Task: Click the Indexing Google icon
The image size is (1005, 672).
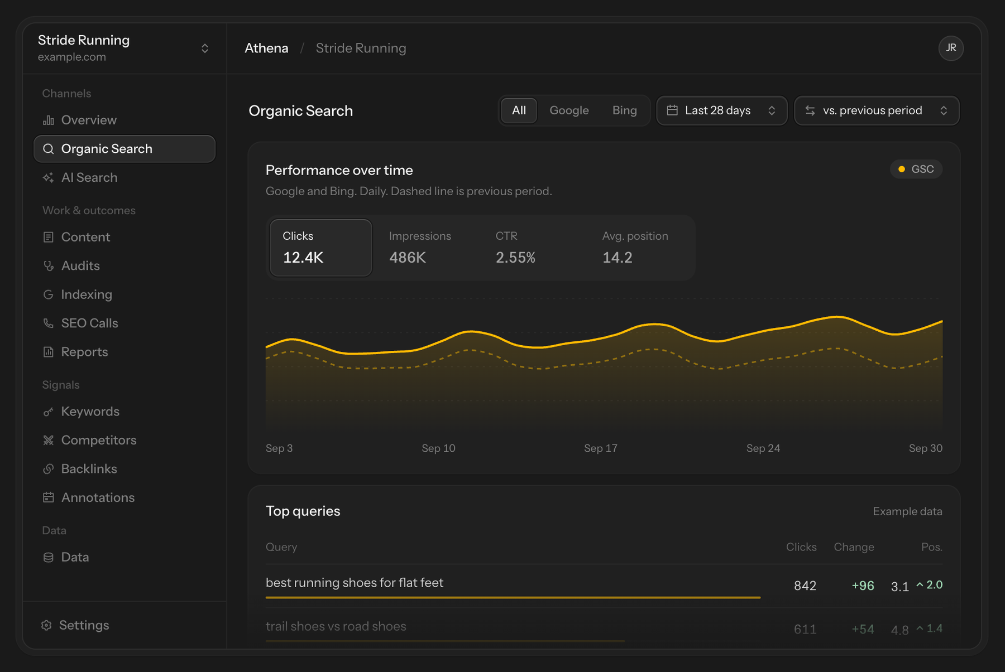Action: pos(49,294)
